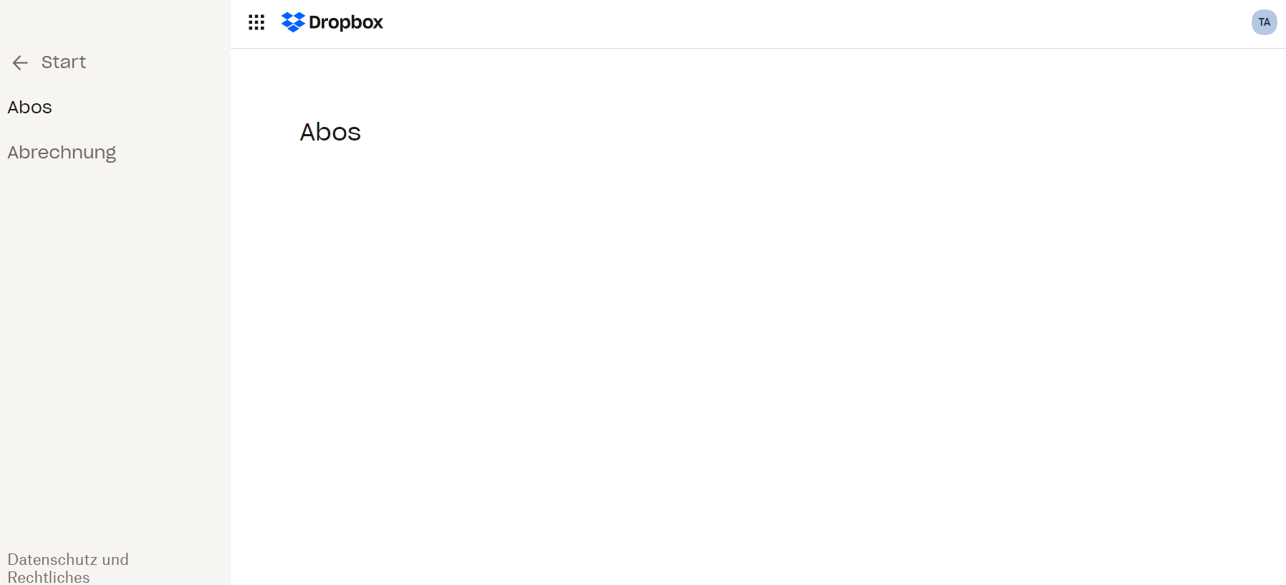The image size is (1286, 585).
Task: Click the back arrow beside Start
Action: pyautogui.click(x=20, y=63)
